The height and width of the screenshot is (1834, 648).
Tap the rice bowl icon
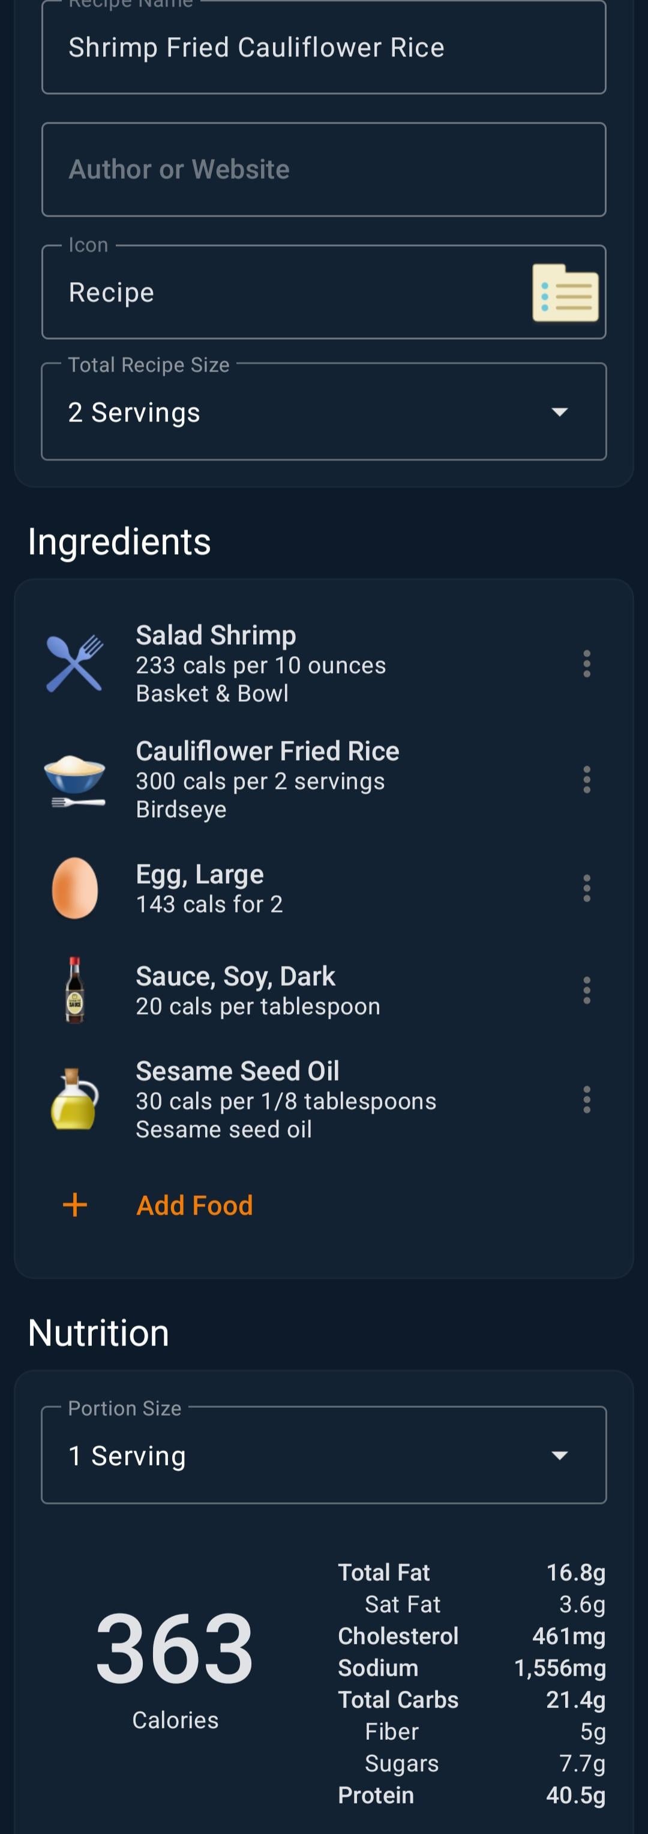pos(74,780)
